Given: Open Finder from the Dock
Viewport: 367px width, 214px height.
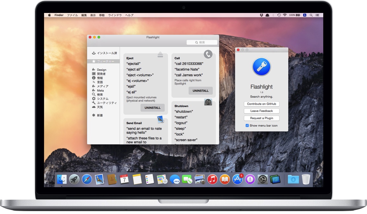Looking at the screenshot, I should coord(62,180).
